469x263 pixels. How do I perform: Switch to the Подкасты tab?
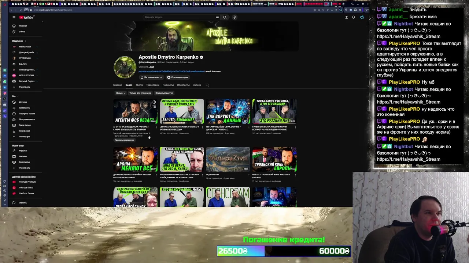[168, 85]
